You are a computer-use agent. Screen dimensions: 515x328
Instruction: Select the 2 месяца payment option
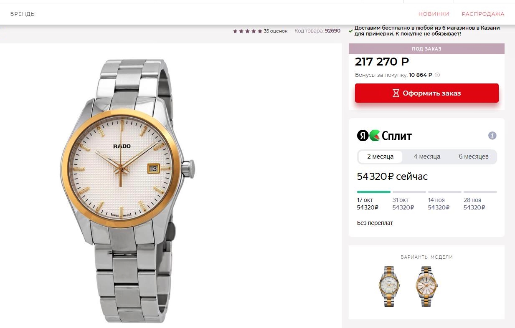380,157
